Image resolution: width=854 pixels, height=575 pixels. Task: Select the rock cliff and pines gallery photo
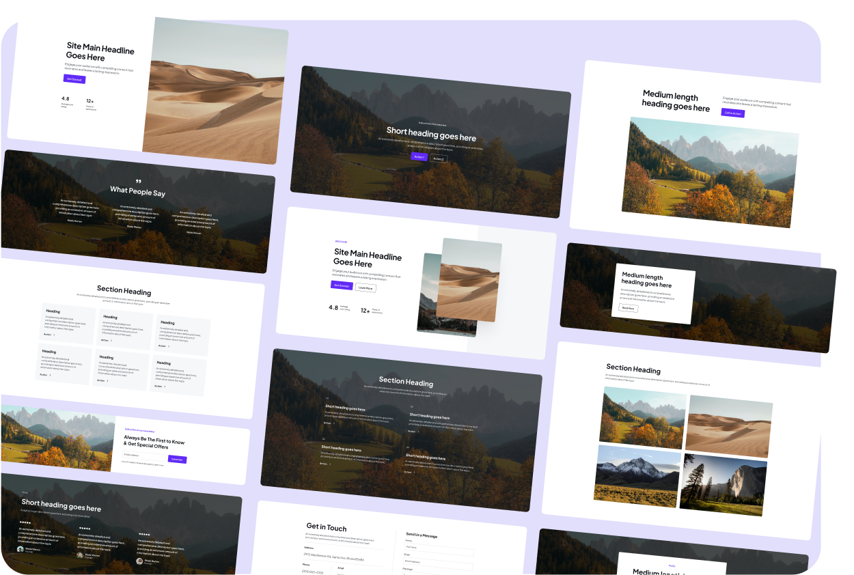tap(723, 485)
